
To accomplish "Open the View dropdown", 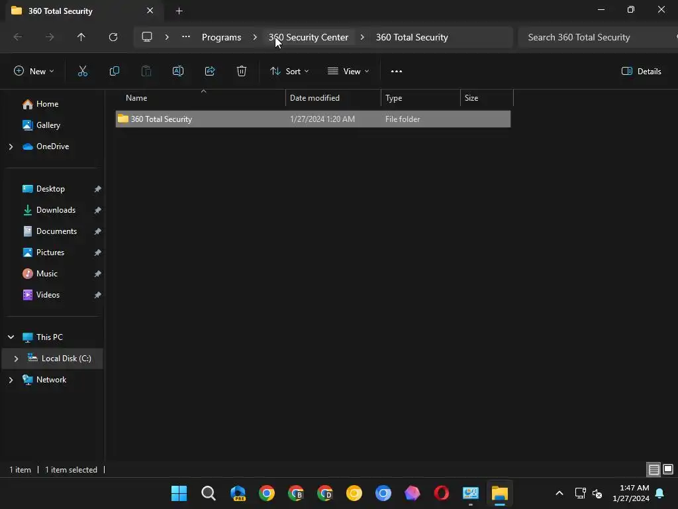I will (348, 72).
